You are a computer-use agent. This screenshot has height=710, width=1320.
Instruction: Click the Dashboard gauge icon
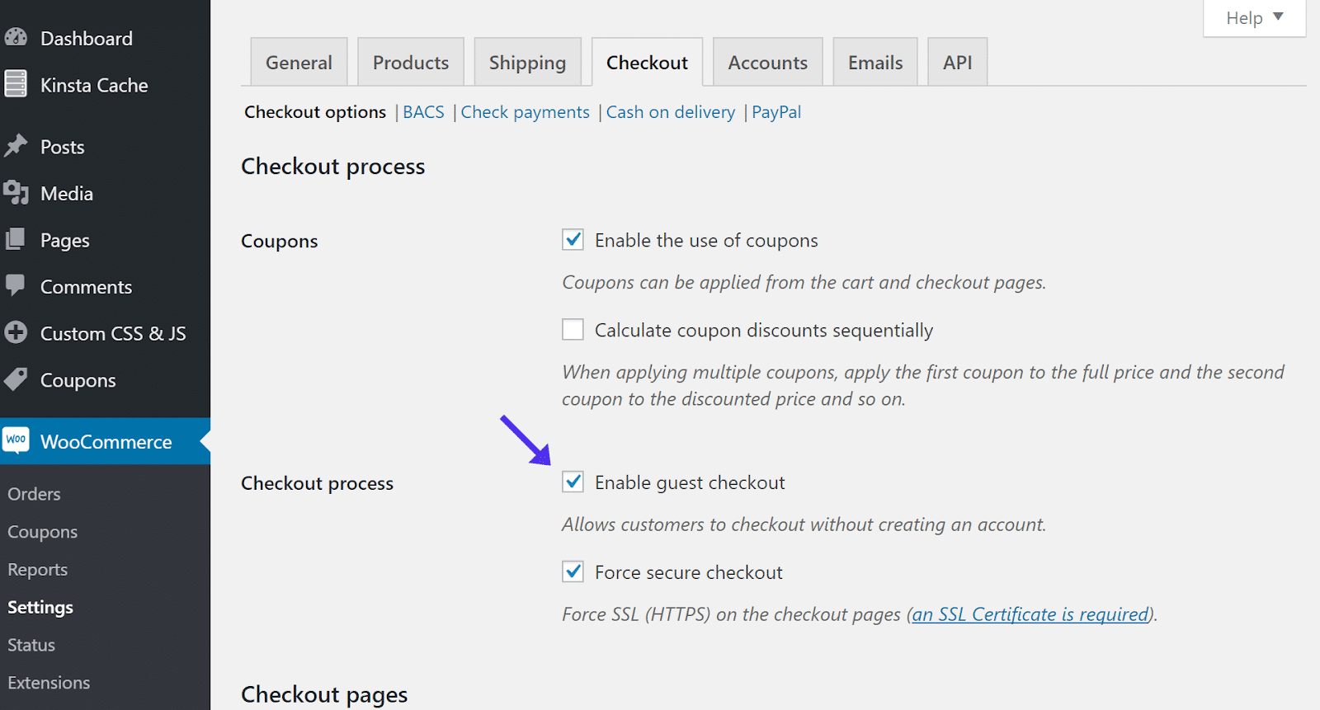point(16,38)
